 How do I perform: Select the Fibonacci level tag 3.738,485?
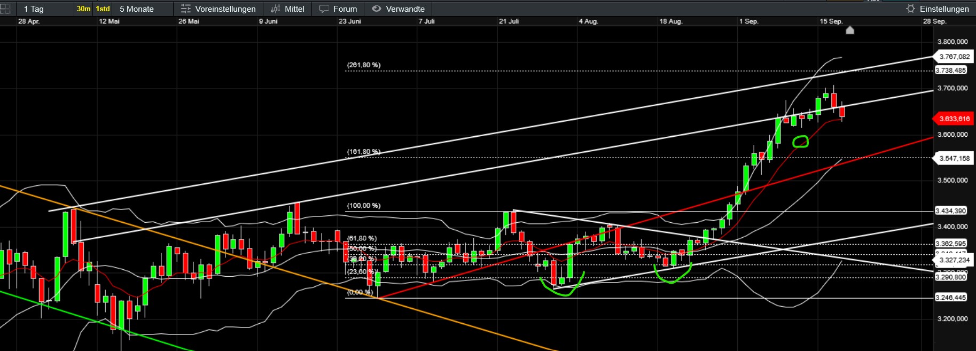click(951, 71)
